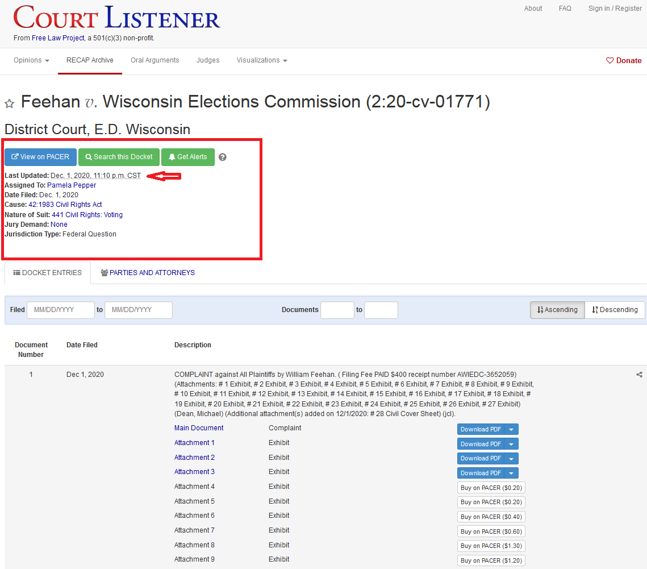647x569 pixels.
Task: Open judge Pamela Pepper link
Action: point(72,185)
